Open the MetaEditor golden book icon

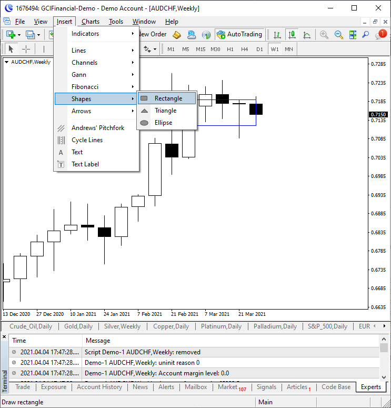click(177, 35)
